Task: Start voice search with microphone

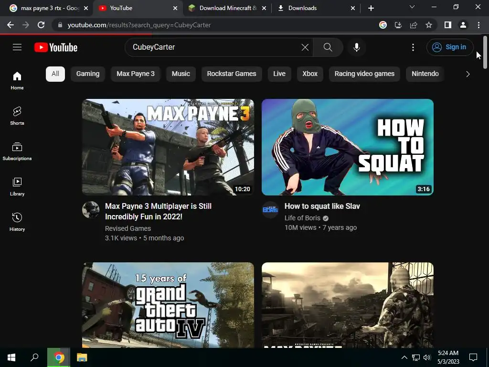Action: point(356,47)
